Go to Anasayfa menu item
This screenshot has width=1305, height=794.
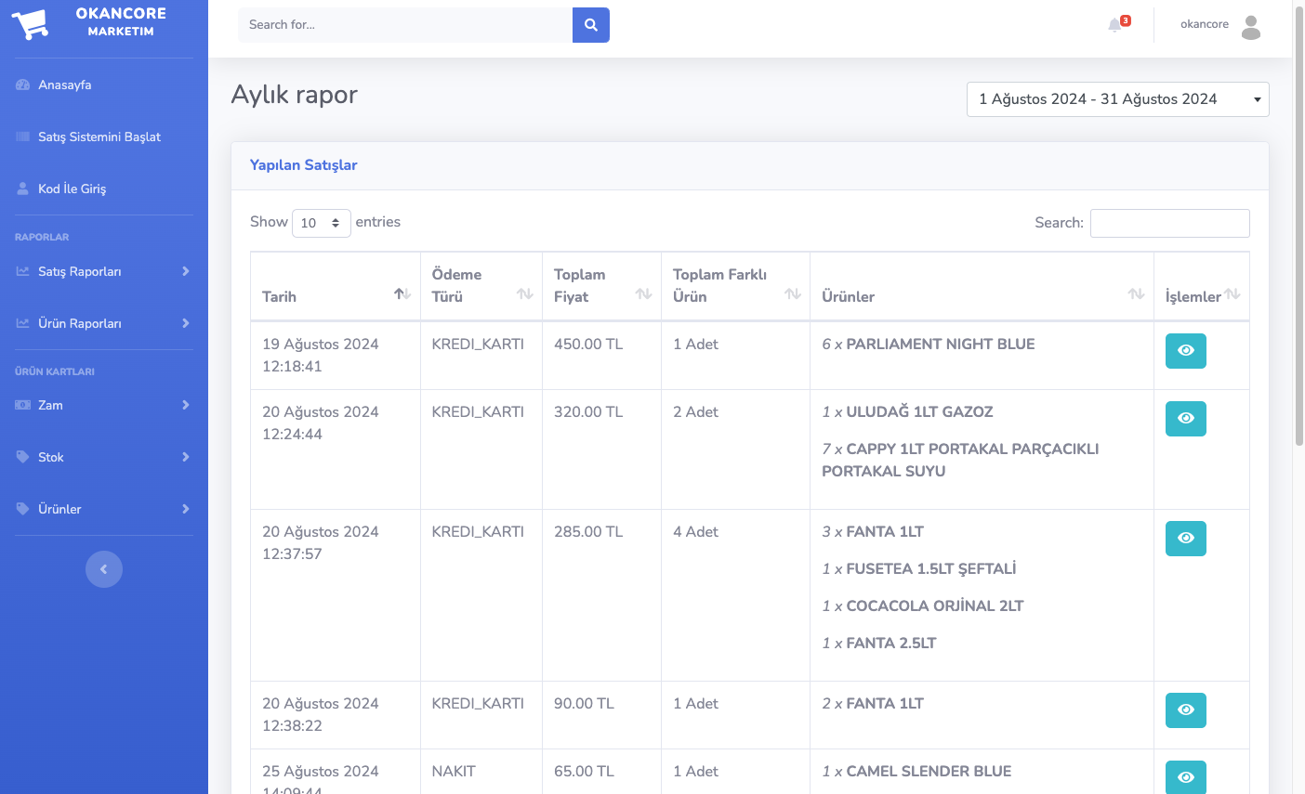pos(104,85)
